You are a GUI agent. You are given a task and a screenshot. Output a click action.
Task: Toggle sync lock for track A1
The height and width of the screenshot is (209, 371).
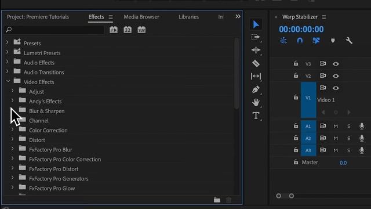point(323,126)
